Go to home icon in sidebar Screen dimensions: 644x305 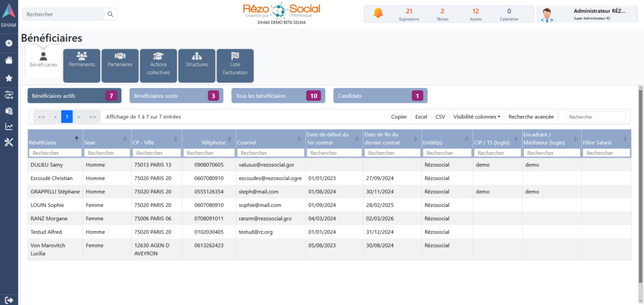click(x=9, y=60)
